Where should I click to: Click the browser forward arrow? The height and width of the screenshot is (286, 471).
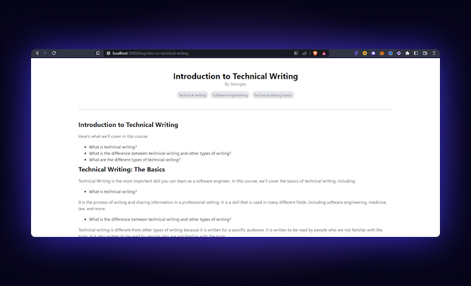pyautogui.click(x=45, y=53)
